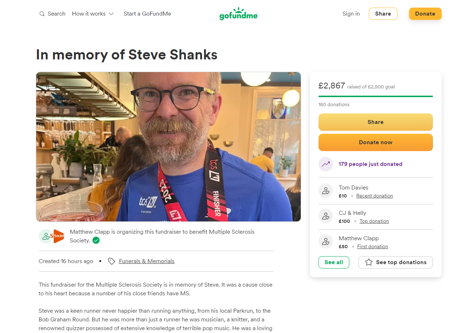Click Matthew Clapp donor avatar icon
The image size is (450, 333).
325,242
